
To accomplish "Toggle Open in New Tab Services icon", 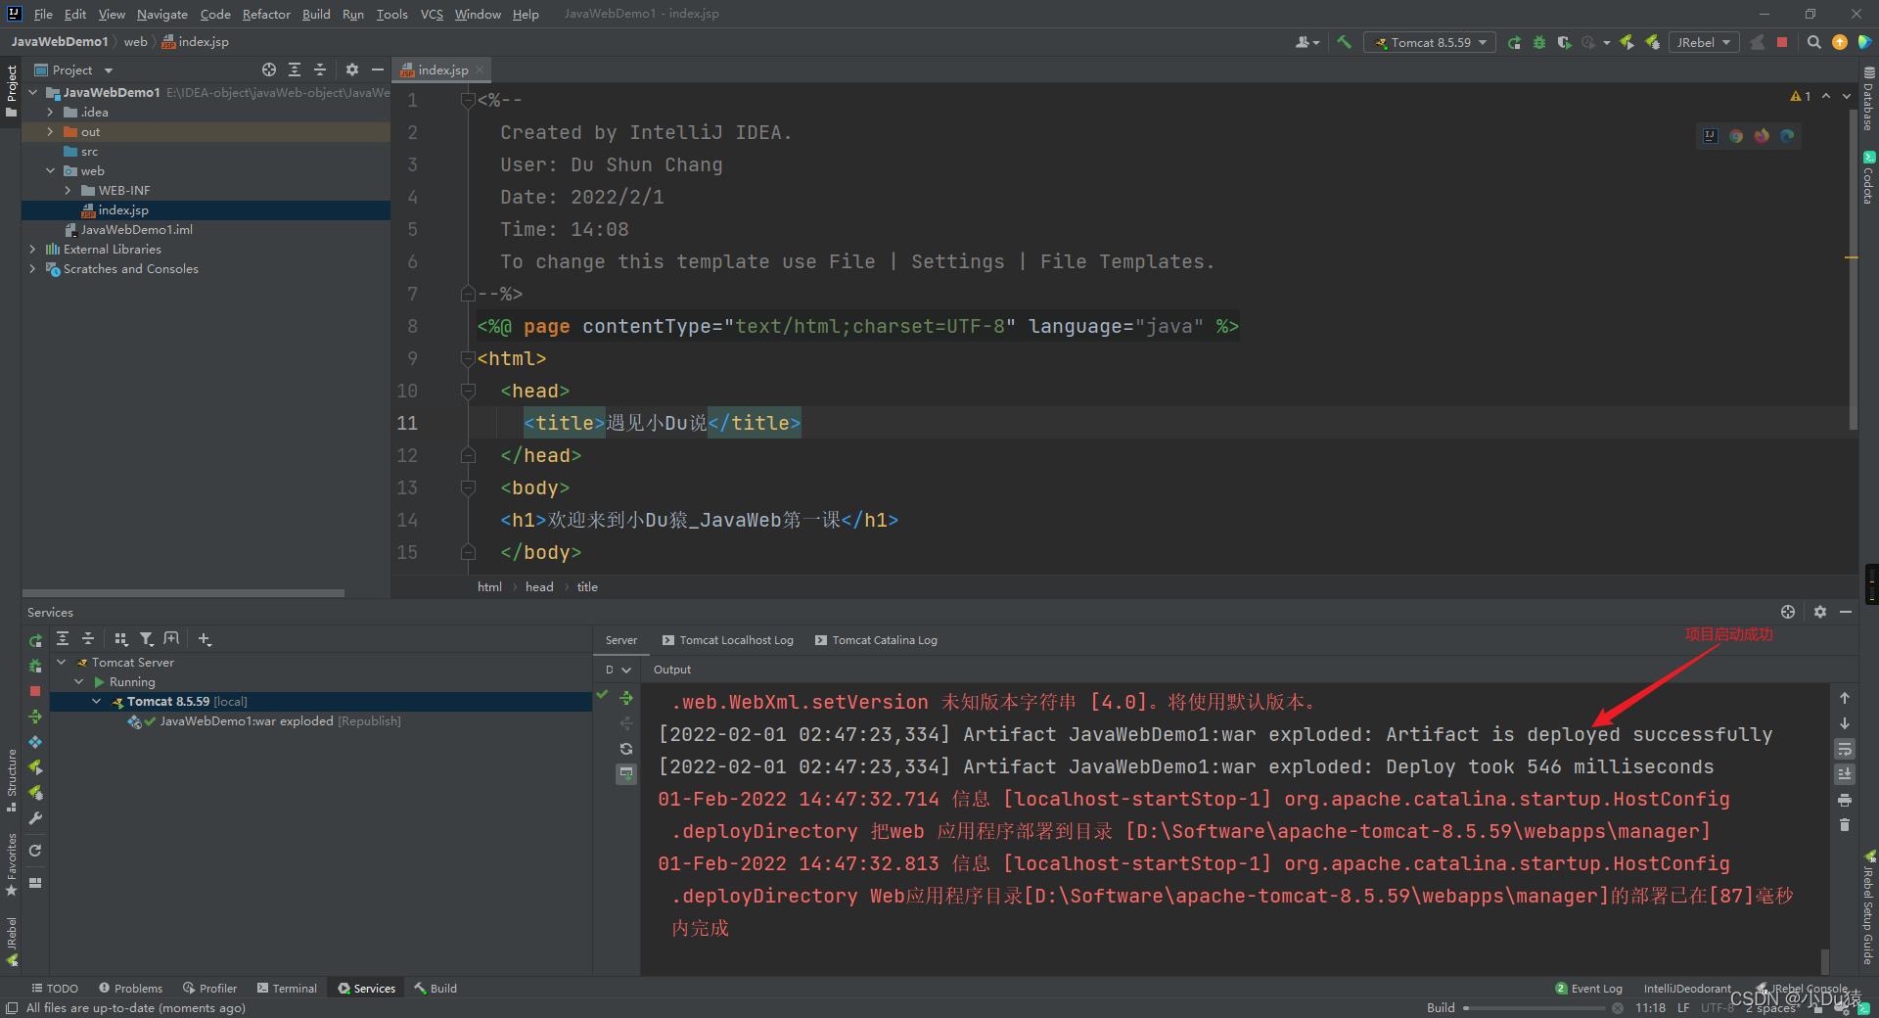I will [x=172, y=639].
